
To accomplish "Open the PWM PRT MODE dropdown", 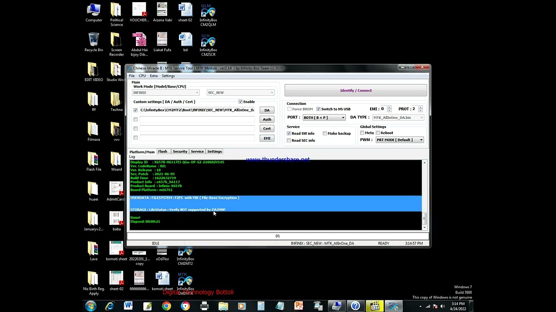I will 400,140.
